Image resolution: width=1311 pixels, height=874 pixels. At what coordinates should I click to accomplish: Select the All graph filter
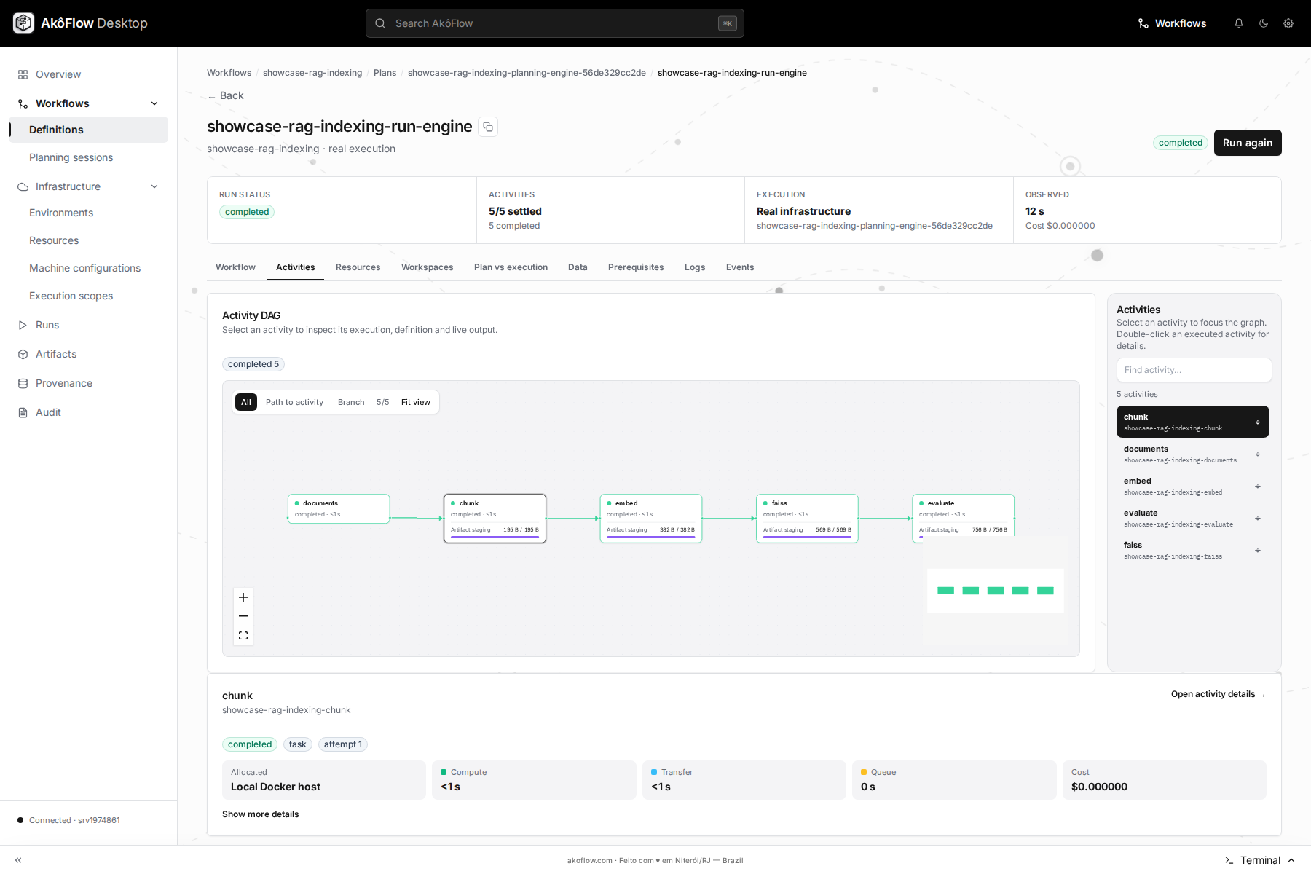246,402
